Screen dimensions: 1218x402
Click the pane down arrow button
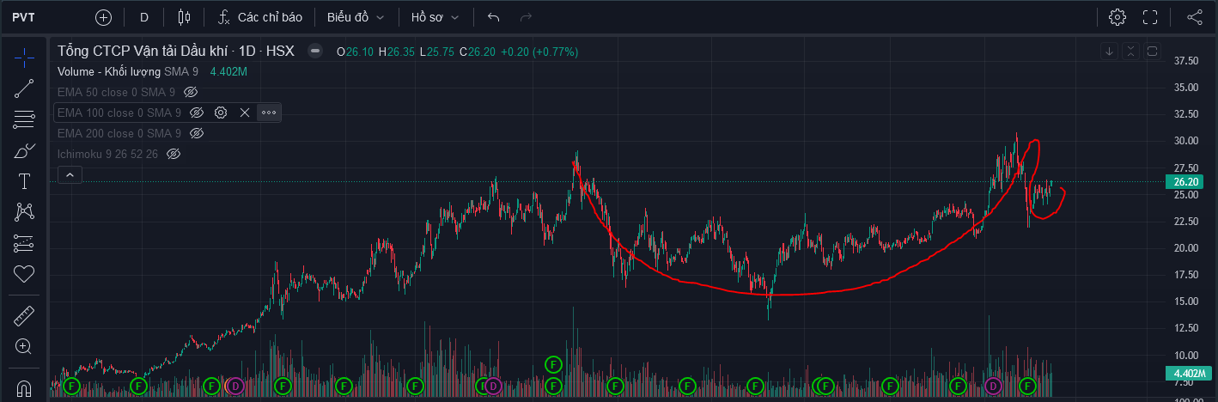[x=1110, y=51]
